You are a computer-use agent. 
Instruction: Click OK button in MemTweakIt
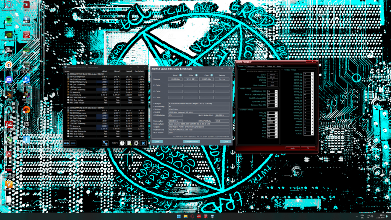point(308,148)
